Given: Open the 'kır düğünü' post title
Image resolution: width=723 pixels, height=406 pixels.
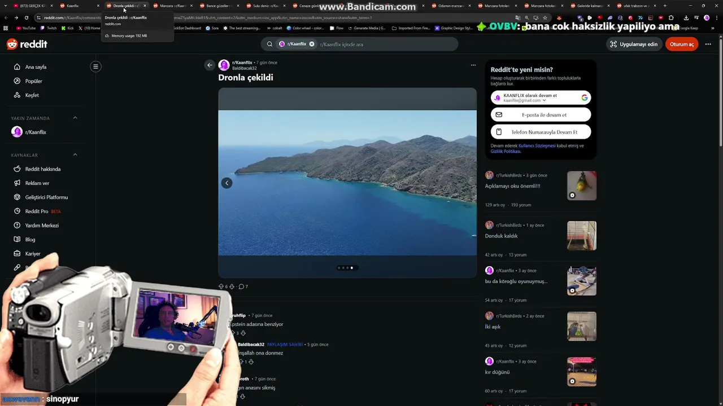Looking at the screenshot, I should 497,372.
